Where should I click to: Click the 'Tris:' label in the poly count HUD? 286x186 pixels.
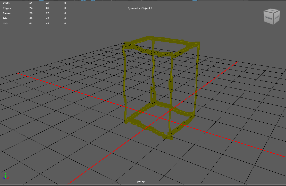(x=5, y=18)
